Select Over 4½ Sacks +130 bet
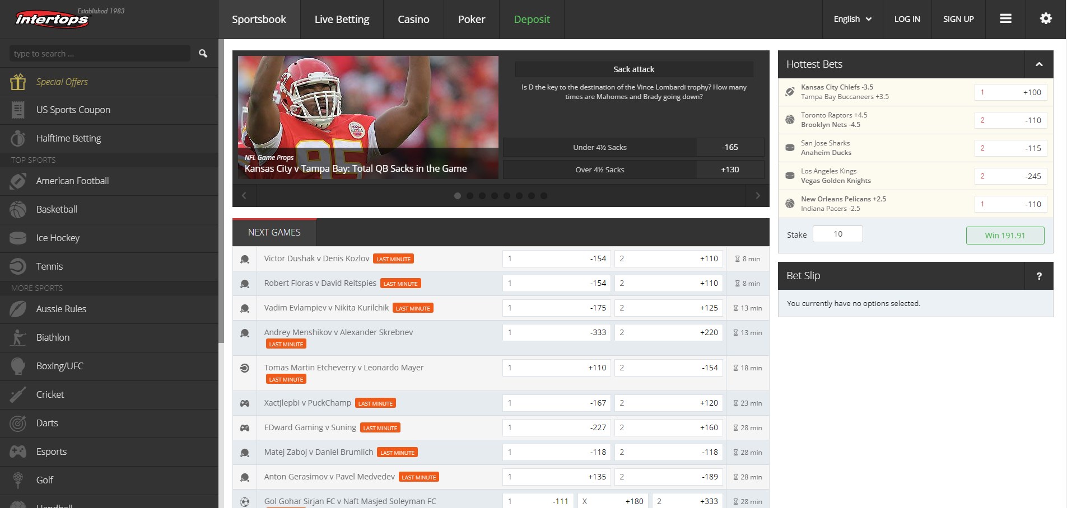This screenshot has height=508, width=1067. pyautogui.click(x=633, y=170)
